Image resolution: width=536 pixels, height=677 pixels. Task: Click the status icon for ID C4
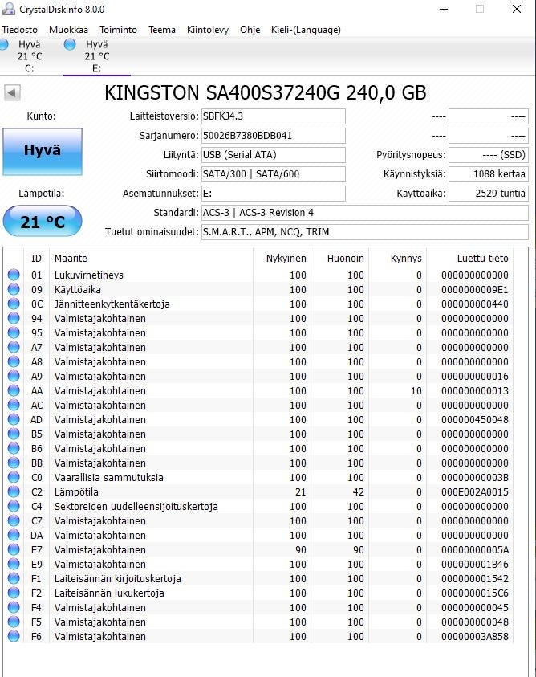click(x=14, y=506)
